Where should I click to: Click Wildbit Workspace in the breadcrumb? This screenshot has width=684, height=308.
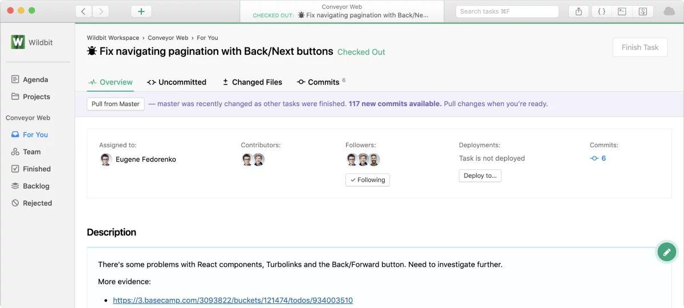coord(113,38)
